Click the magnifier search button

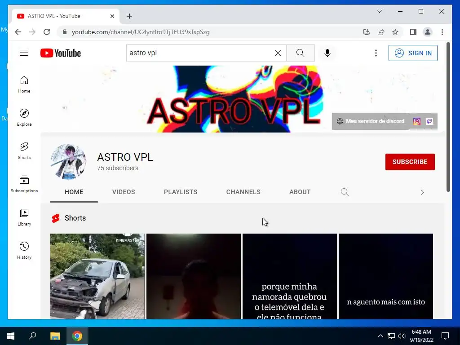[301, 53]
